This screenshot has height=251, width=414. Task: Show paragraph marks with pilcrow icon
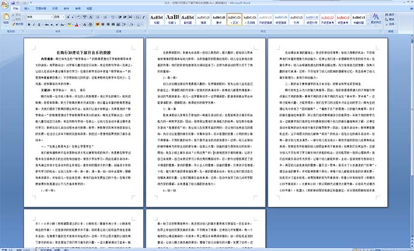click(x=143, y=17)
